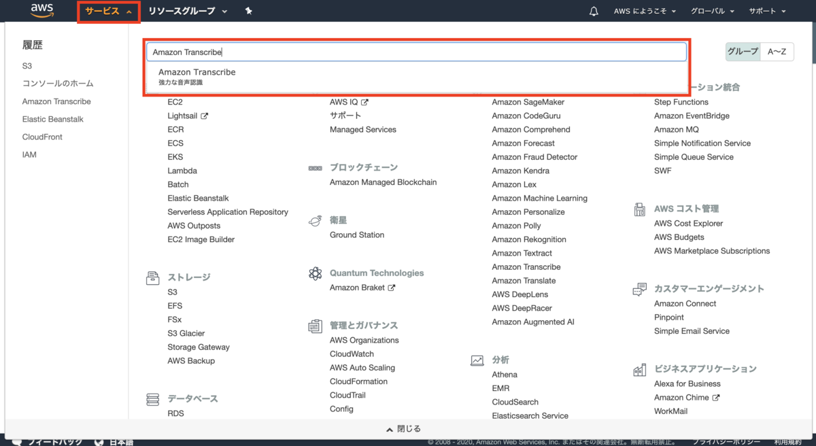Open Amazon Connect

(x=685, y=303)
